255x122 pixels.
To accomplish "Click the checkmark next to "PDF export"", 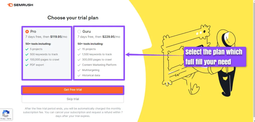I will coord(27,65).
